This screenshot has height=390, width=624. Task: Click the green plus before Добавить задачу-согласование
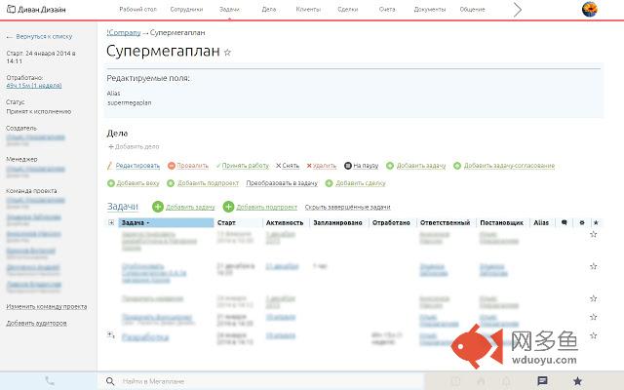coord(457,166)
